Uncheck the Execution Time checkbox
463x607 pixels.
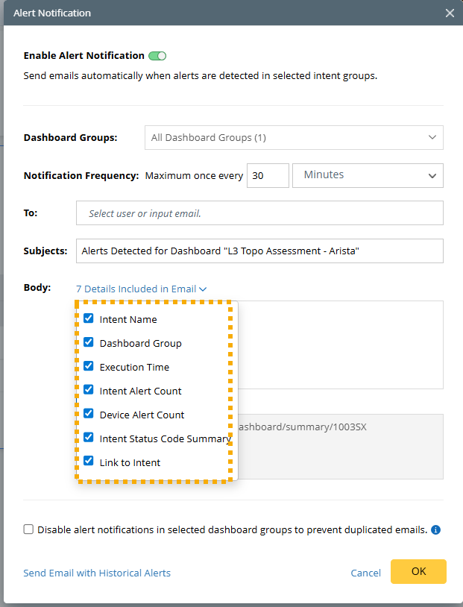pyautogui.click(x=89, y=365)
